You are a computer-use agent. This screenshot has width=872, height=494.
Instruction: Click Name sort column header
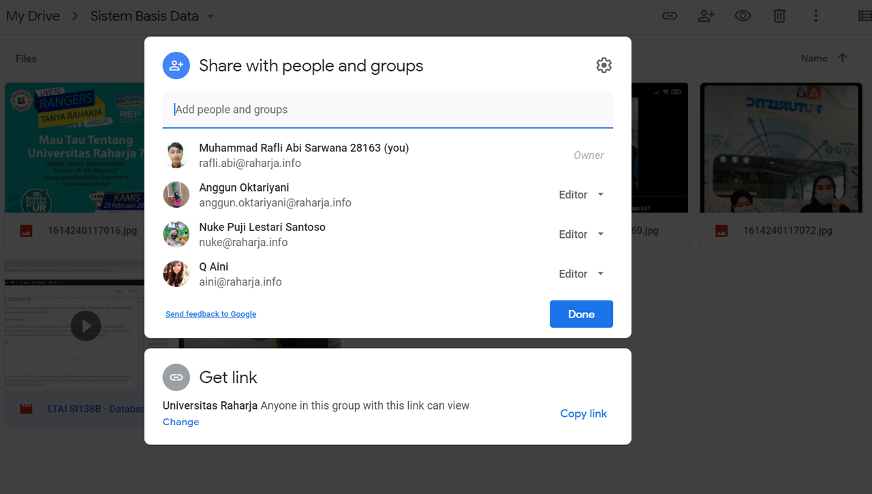pos(814,59)
